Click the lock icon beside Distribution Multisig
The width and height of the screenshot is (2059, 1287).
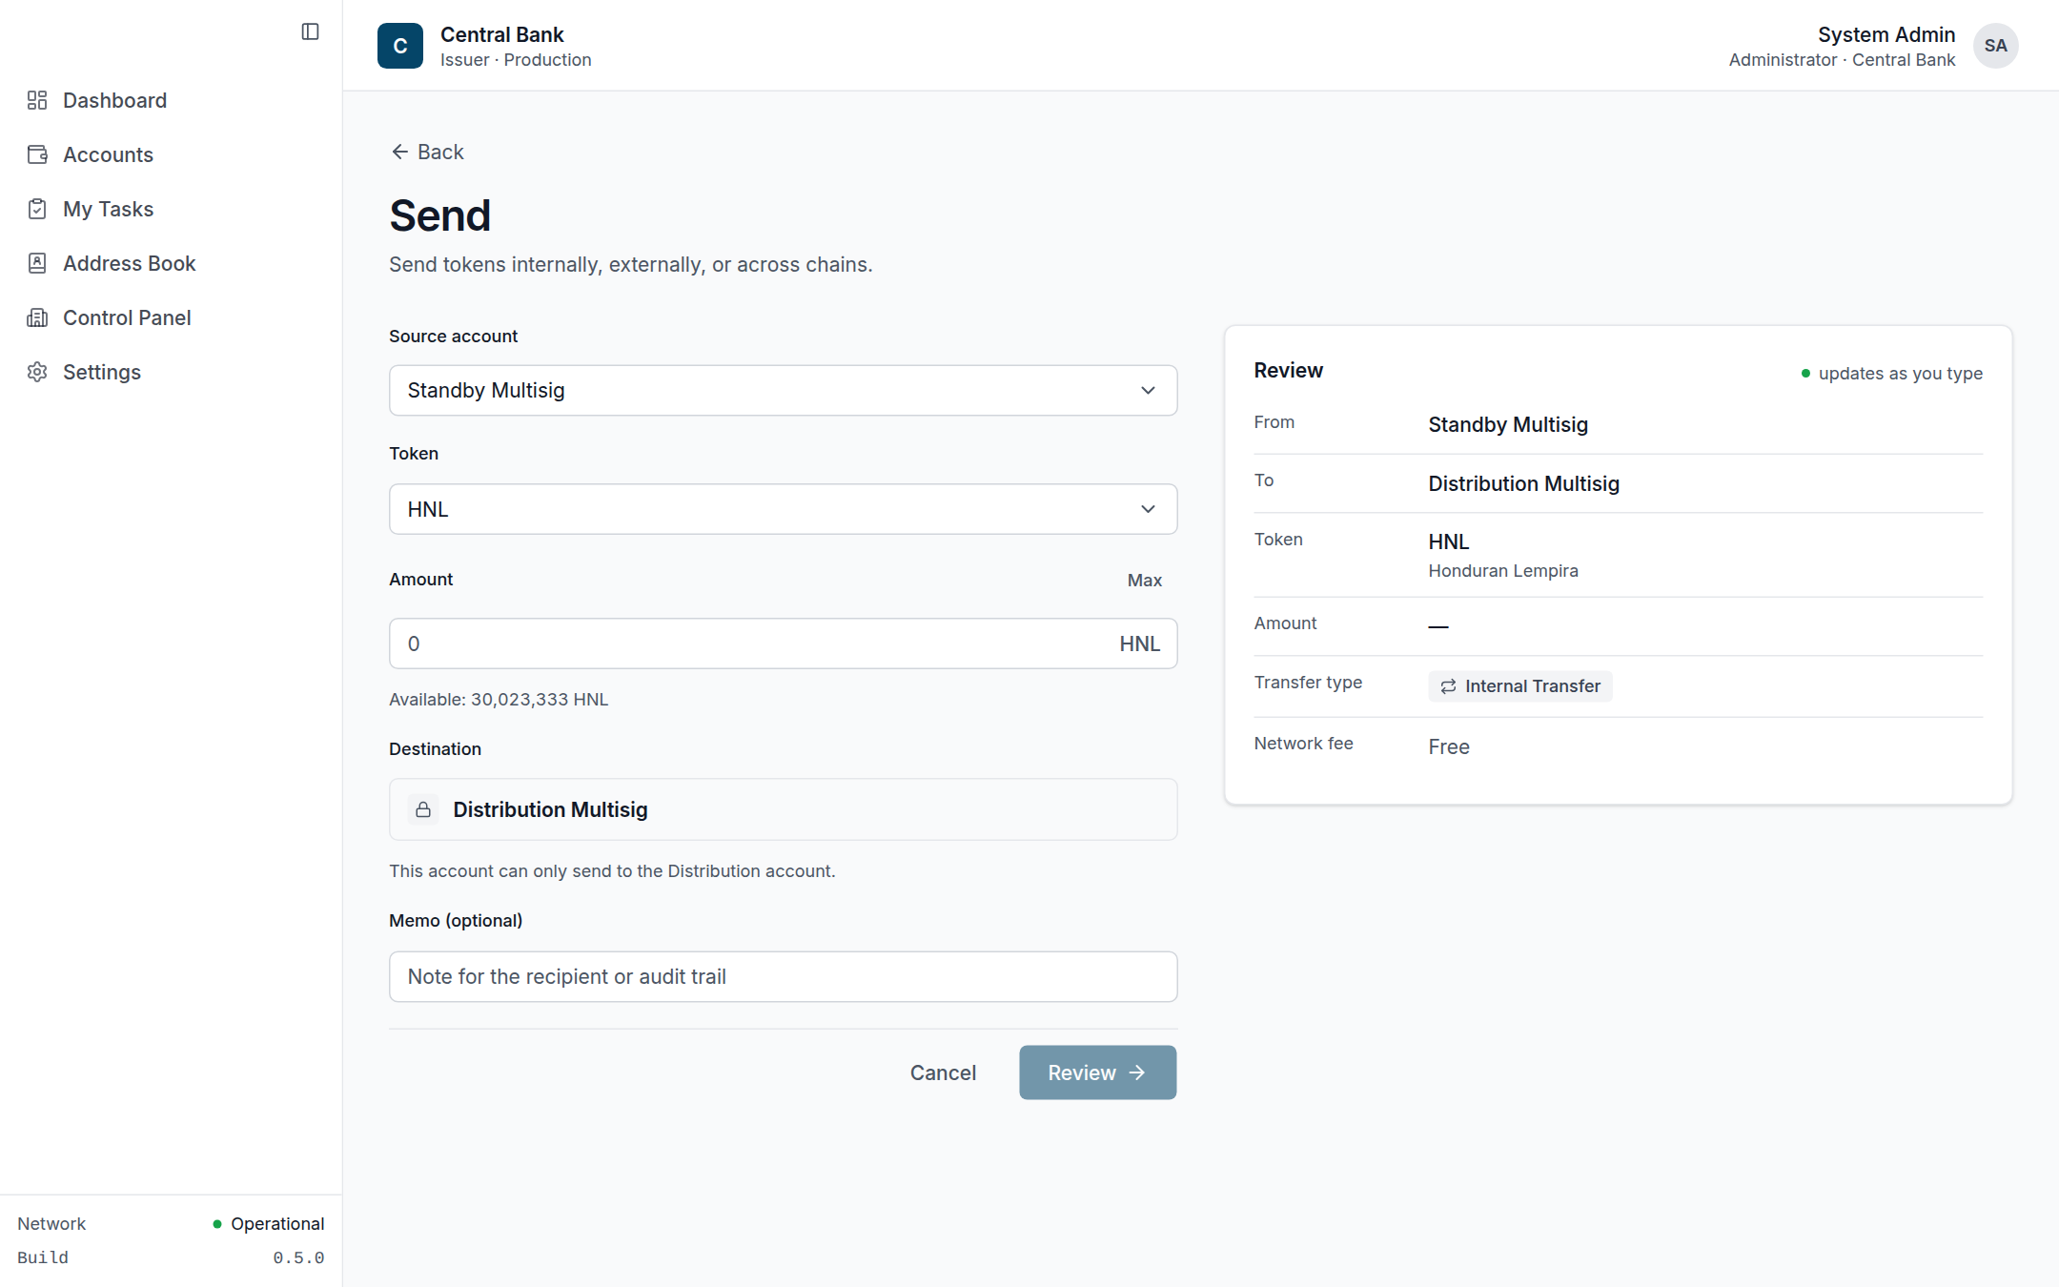click(423, 809)
